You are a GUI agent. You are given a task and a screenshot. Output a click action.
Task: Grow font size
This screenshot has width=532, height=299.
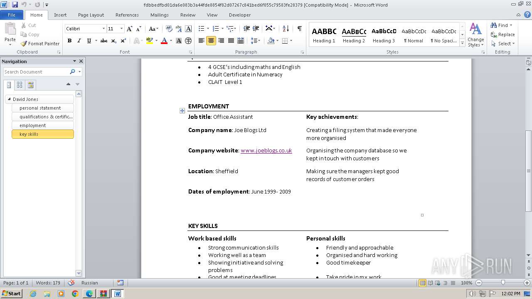130,29
